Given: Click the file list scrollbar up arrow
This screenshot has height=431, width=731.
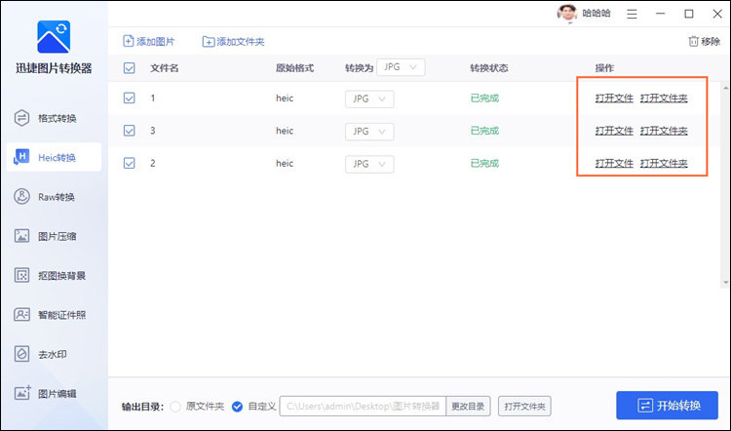Looking at the screenshot, I should (725, 88).
